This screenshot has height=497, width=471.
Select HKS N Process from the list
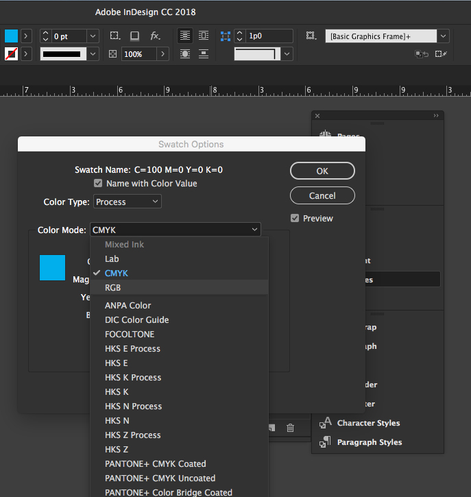tap(180, 406)
